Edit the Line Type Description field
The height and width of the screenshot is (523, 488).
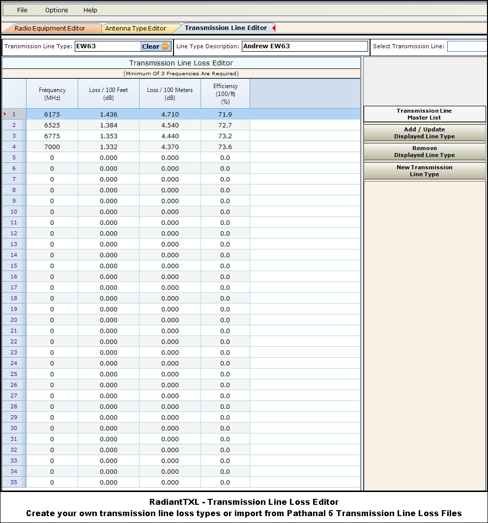tap(304, 46)
